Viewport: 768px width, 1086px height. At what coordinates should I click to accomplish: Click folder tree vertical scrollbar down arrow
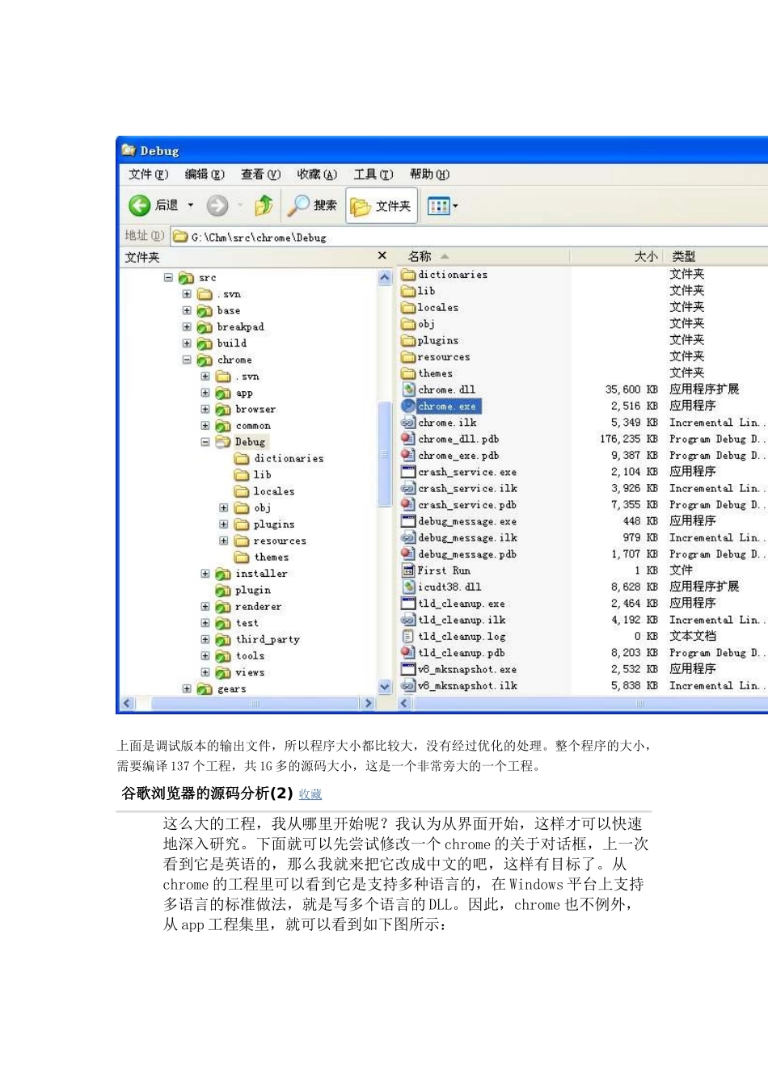[x=385, y=687]
